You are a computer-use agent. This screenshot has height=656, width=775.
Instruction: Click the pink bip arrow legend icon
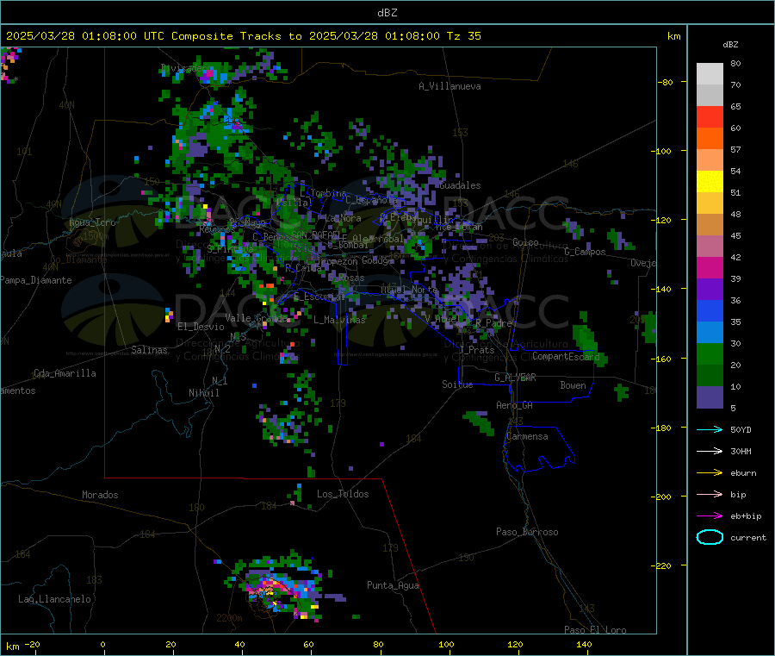710,494
